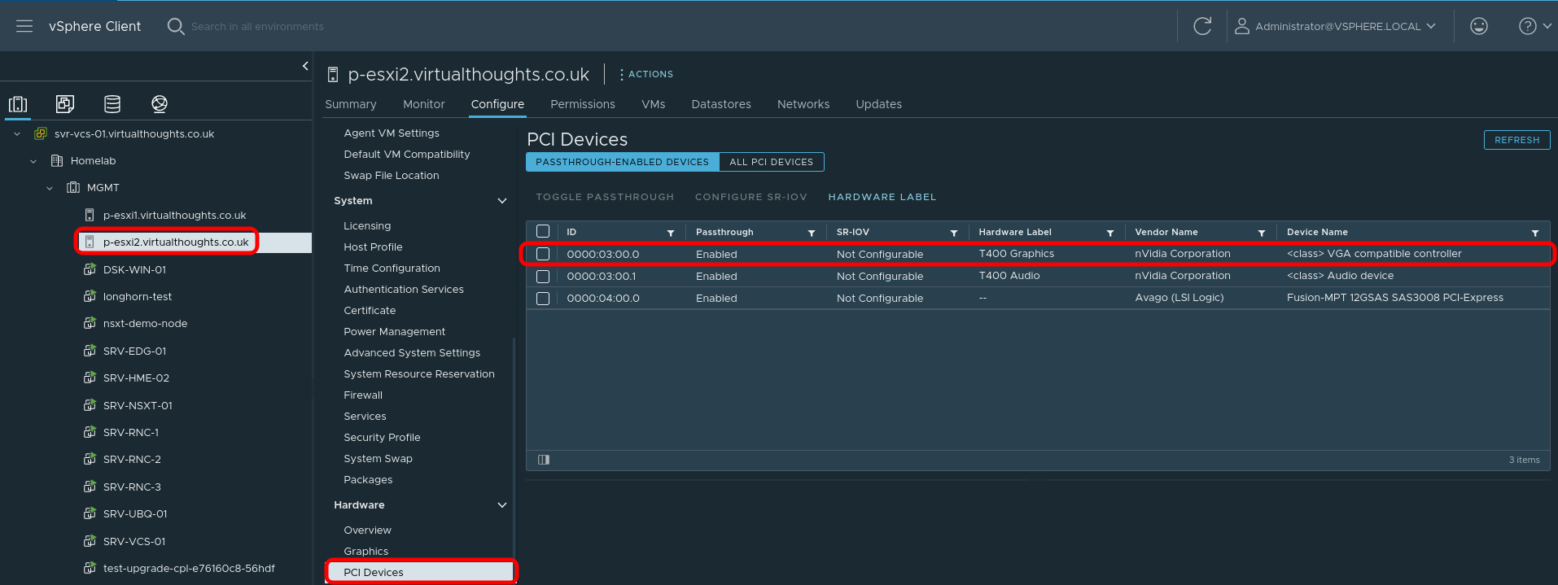1558x585 pixels.
Task: Click the VM icon beside DSK-WIN-01
Action: coord(90,269)
